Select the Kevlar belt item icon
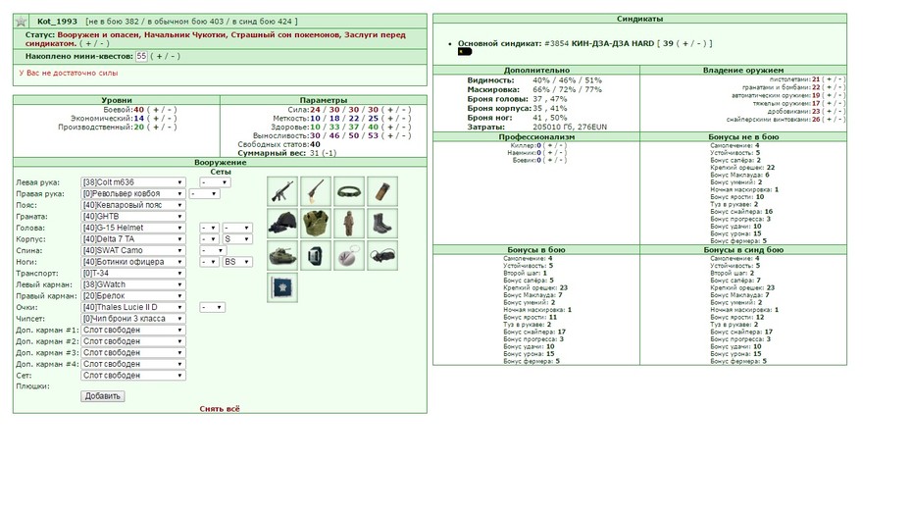Viewport: 912px width, 513px height. [x=349, y=191]
